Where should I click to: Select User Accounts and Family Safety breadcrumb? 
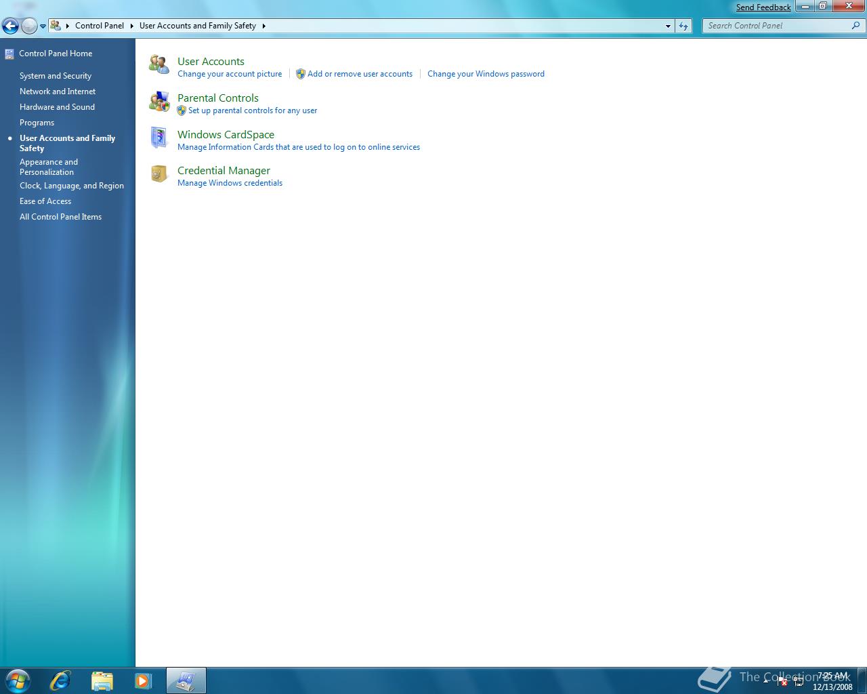tap(198, 26)
